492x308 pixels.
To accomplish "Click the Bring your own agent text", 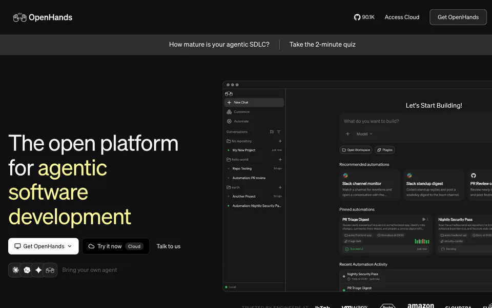I will coord(89,269).
